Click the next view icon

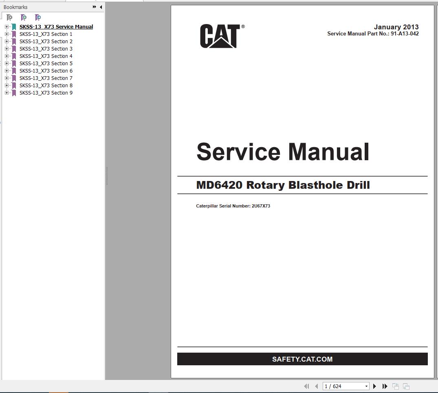tap(406, 386)
